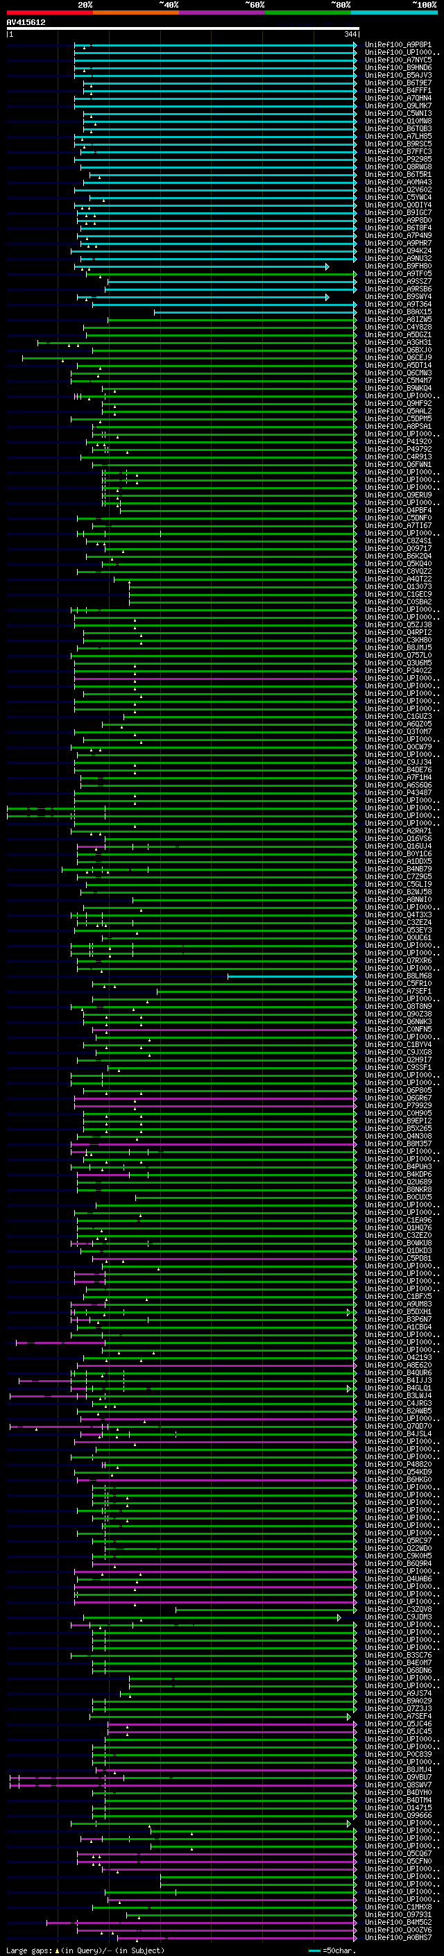Open UniRef100_Q6BXJ0 hit
The image size is (444, 1956).
[398, 350]
